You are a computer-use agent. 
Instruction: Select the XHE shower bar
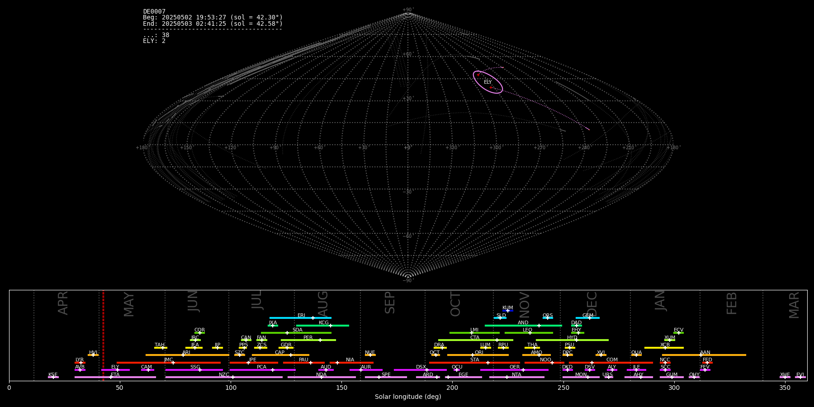(x=785, y=377)
